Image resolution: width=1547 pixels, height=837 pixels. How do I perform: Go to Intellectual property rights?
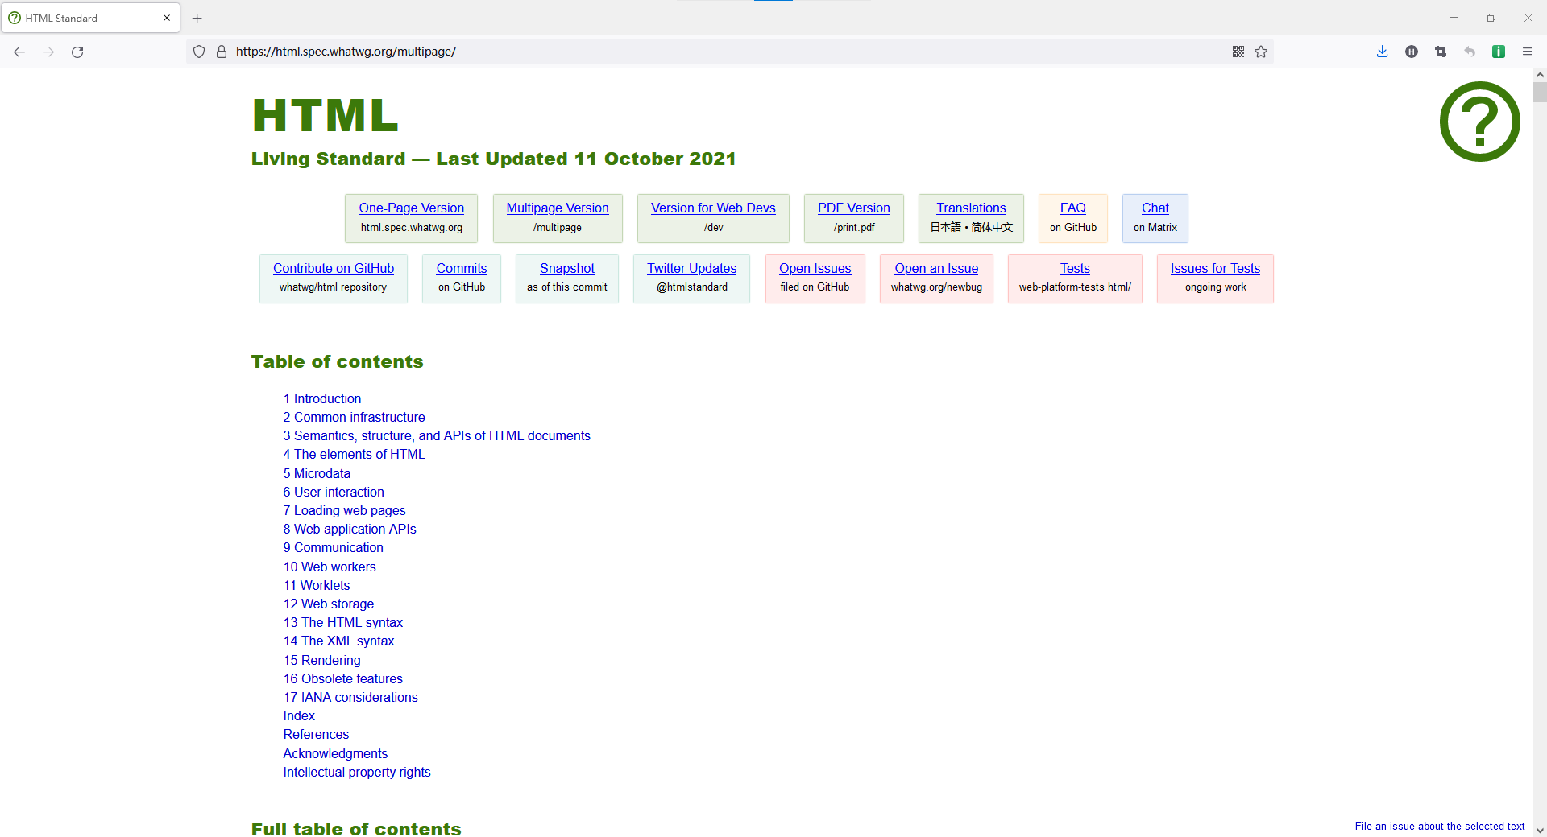point(357,772)
